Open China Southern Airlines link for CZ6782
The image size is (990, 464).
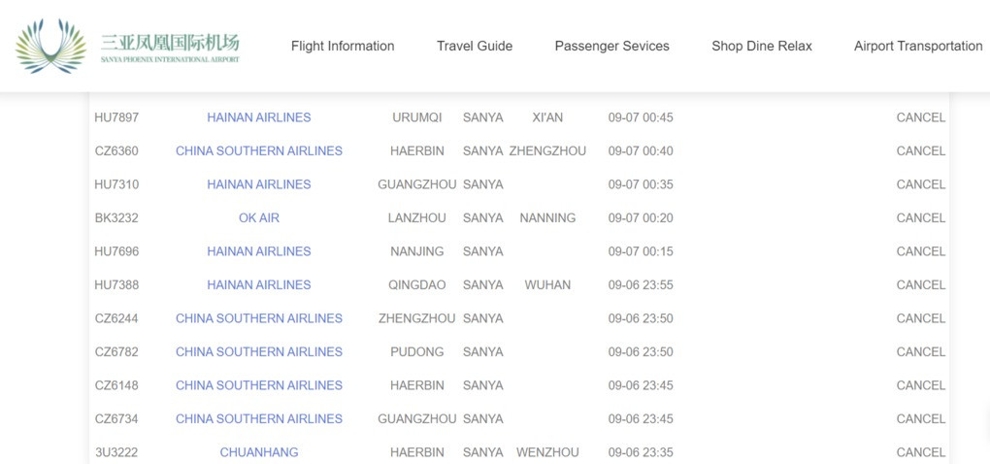[259, 352]
